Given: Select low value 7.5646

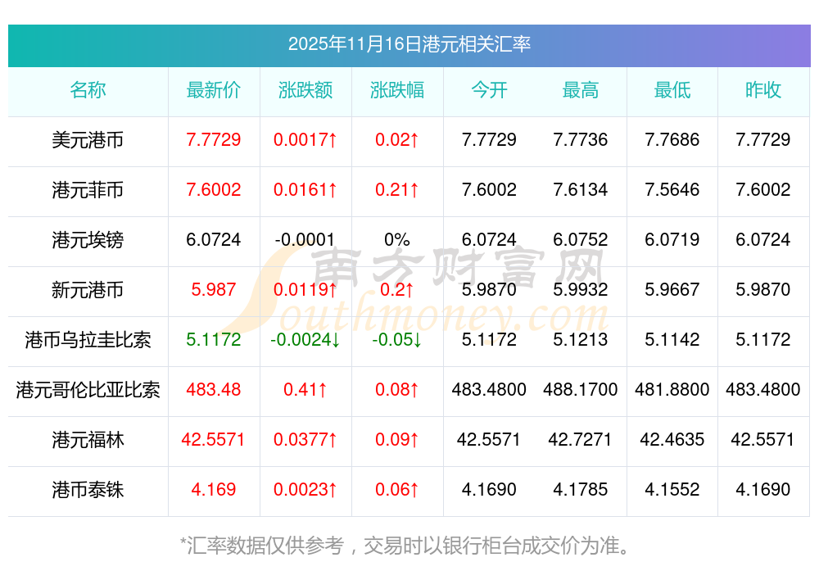Looking at the screenshot, I should click(672, 189).
